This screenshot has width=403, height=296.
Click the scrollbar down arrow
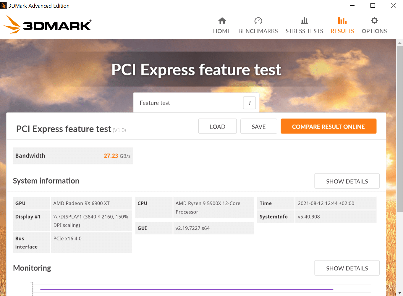pyautogui.click(x=400, y=293)
